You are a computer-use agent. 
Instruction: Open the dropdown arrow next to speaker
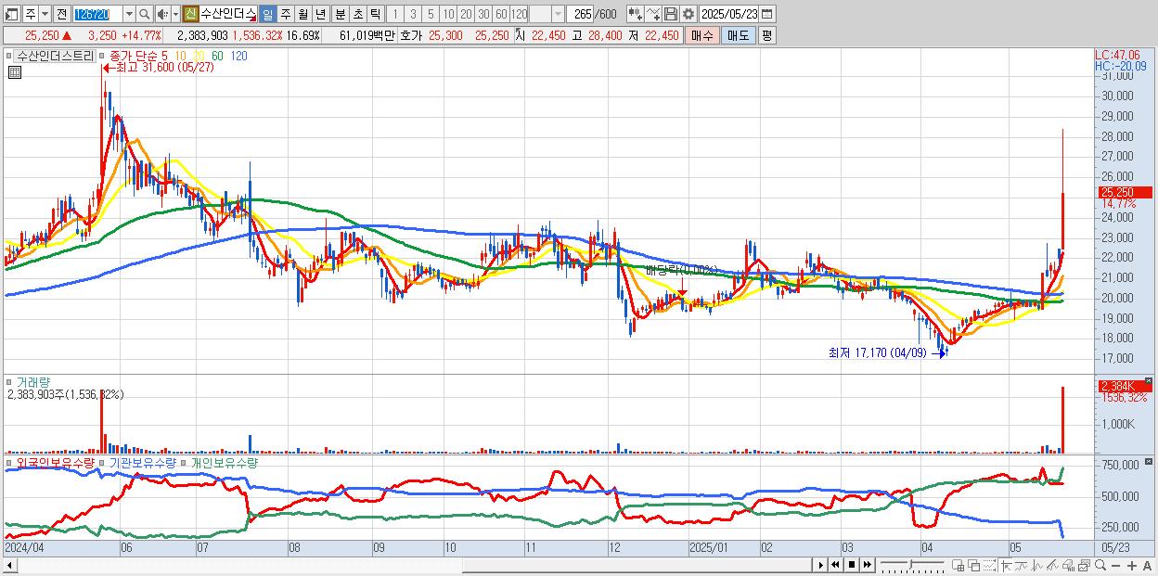[x=175, y=14]
